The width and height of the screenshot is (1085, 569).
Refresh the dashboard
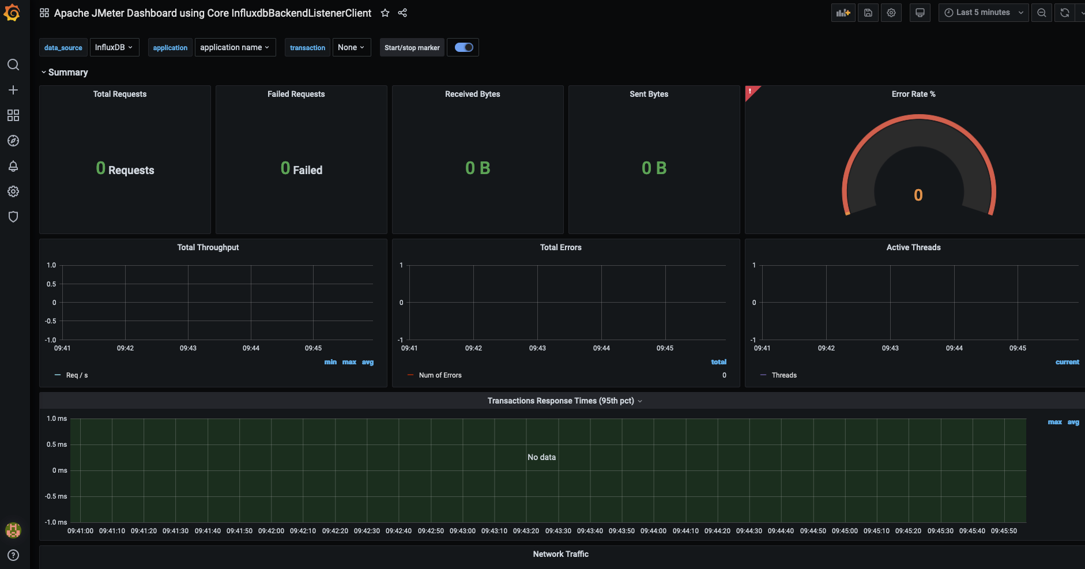click(1065, 13)
